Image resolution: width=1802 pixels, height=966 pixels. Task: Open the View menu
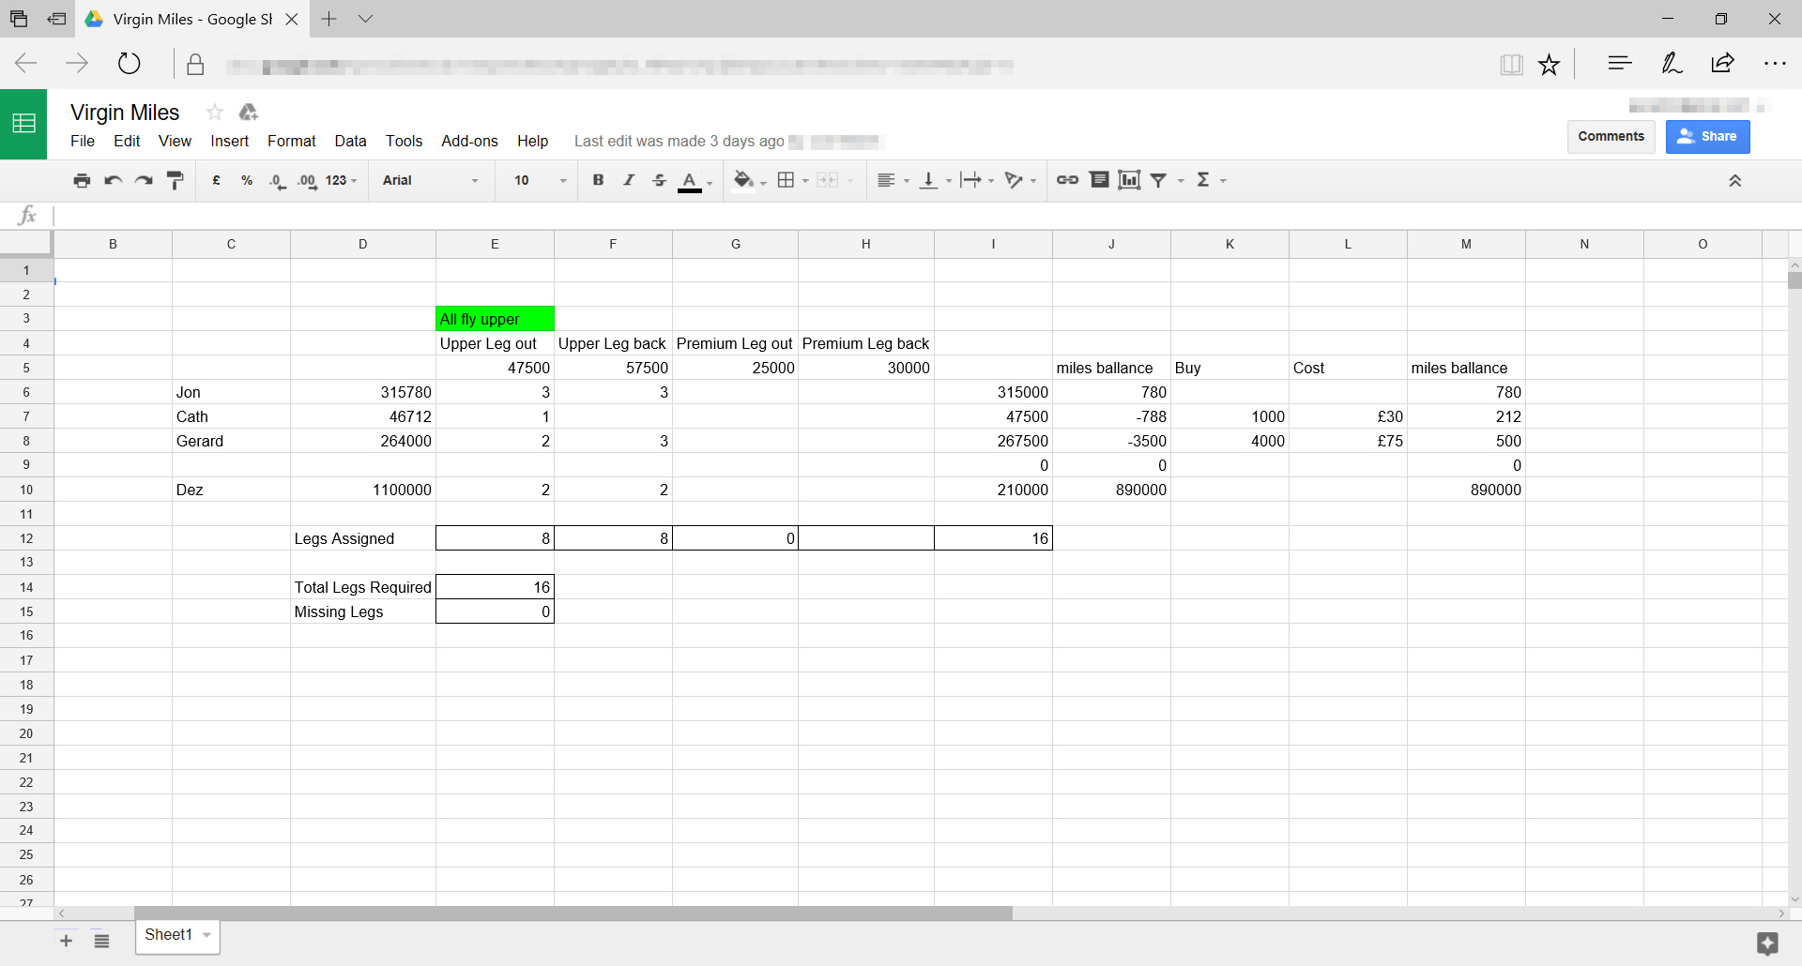tap(175, 141)
